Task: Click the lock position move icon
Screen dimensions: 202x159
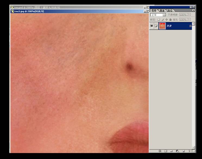Action: click(x=166, y=20)
